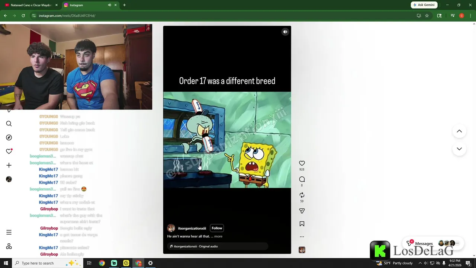Click the Ask Gemini button
The height and width of the screenshot is (268, 476).
424,5
